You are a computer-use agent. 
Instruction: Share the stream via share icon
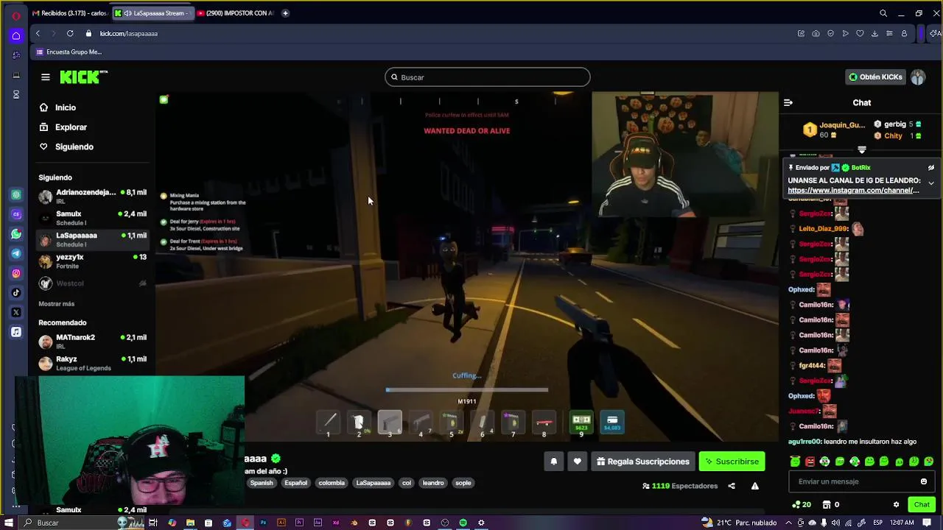click(x=732, y=486)
